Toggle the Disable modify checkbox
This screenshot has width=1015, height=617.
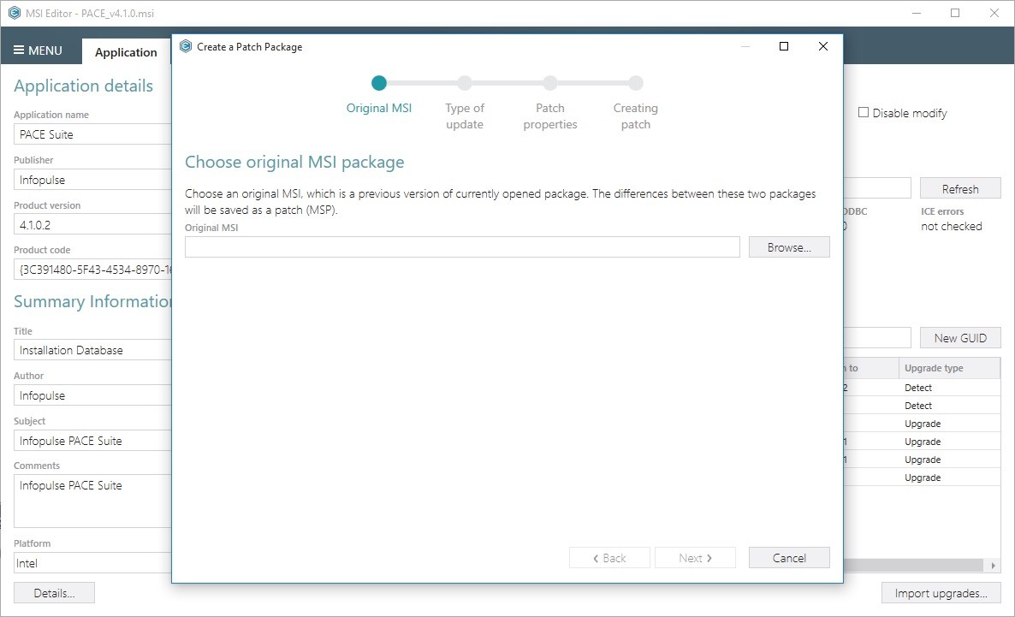tap(864, 113)
